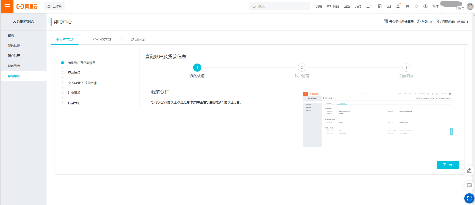Viewport: 475px width, 205px height.
Task: Open the question mark help icon
Action: (x=425, y=6)
